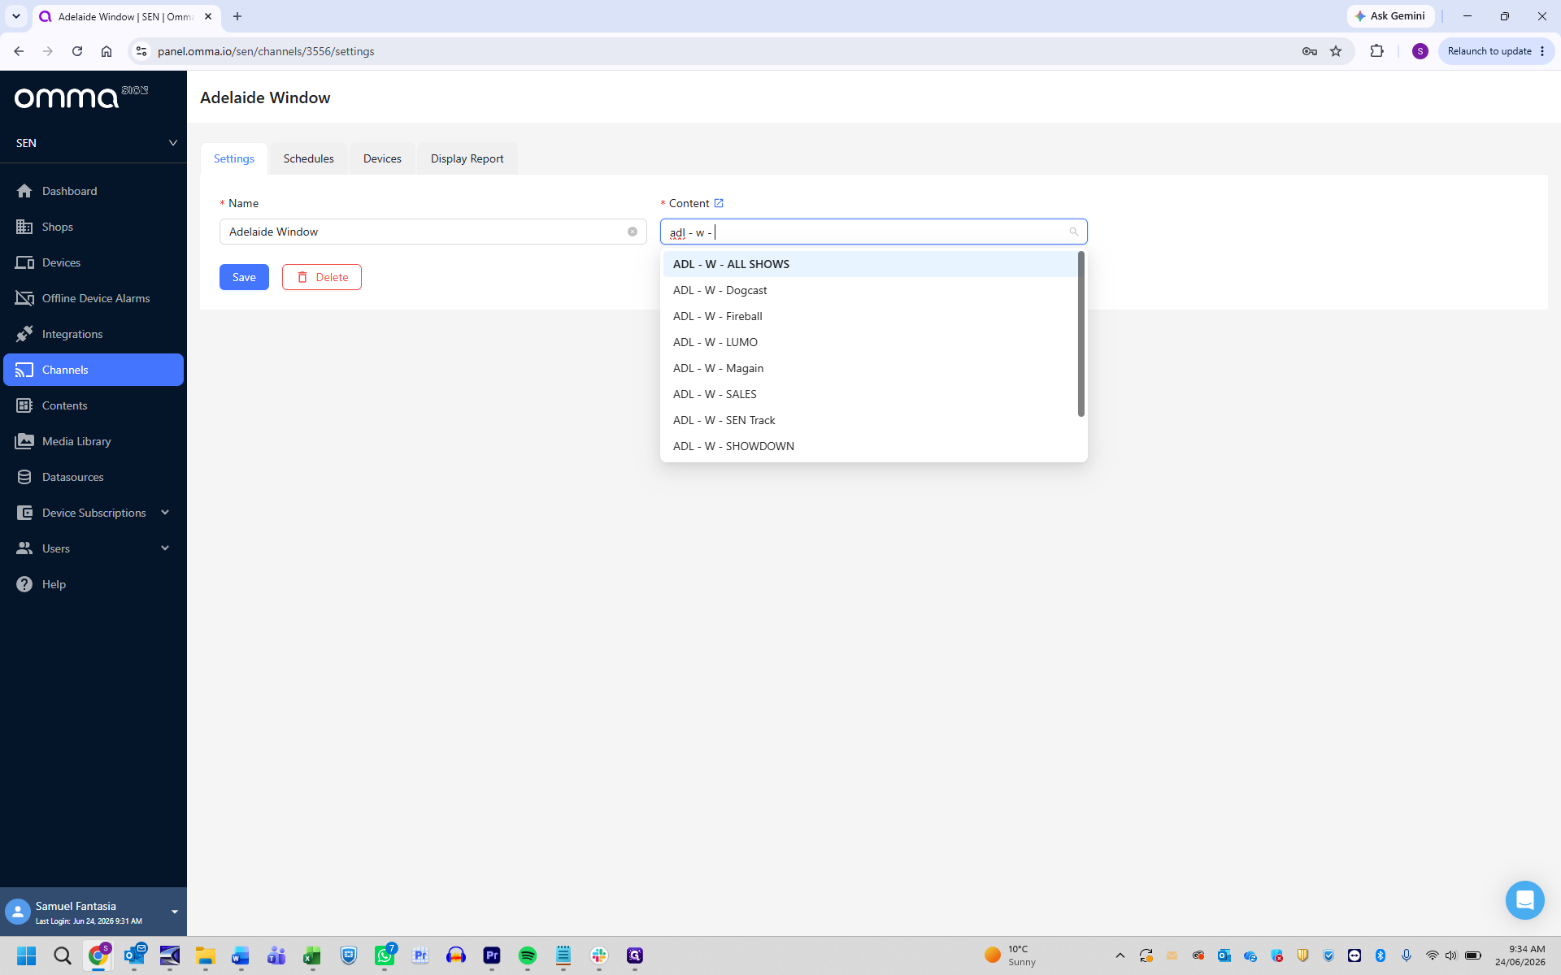Screen dimensions: 1561x975
Task: Bookmark this page with the star icon
Action: (x=1336, y=51)
